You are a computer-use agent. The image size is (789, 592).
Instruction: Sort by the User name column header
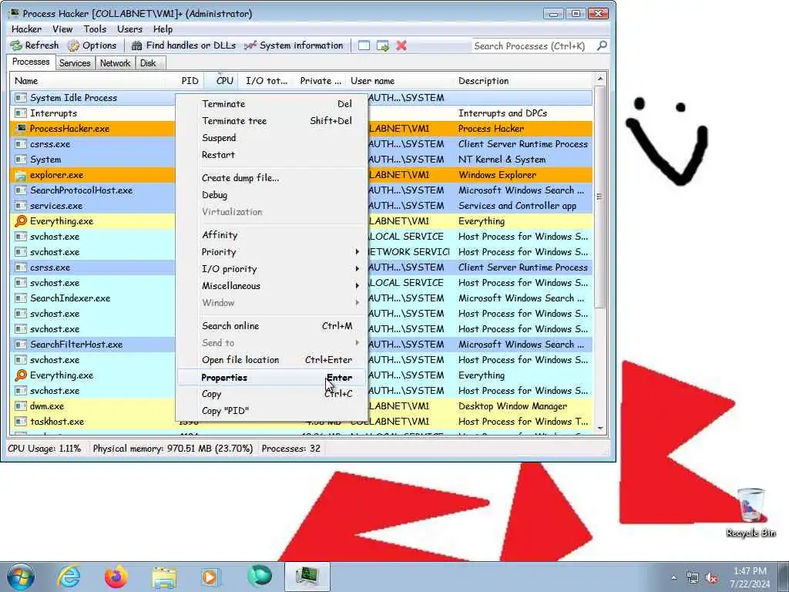tap(401, 80)
